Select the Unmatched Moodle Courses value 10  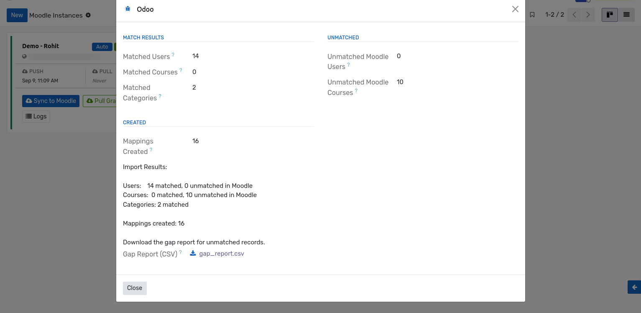[400, 82]
